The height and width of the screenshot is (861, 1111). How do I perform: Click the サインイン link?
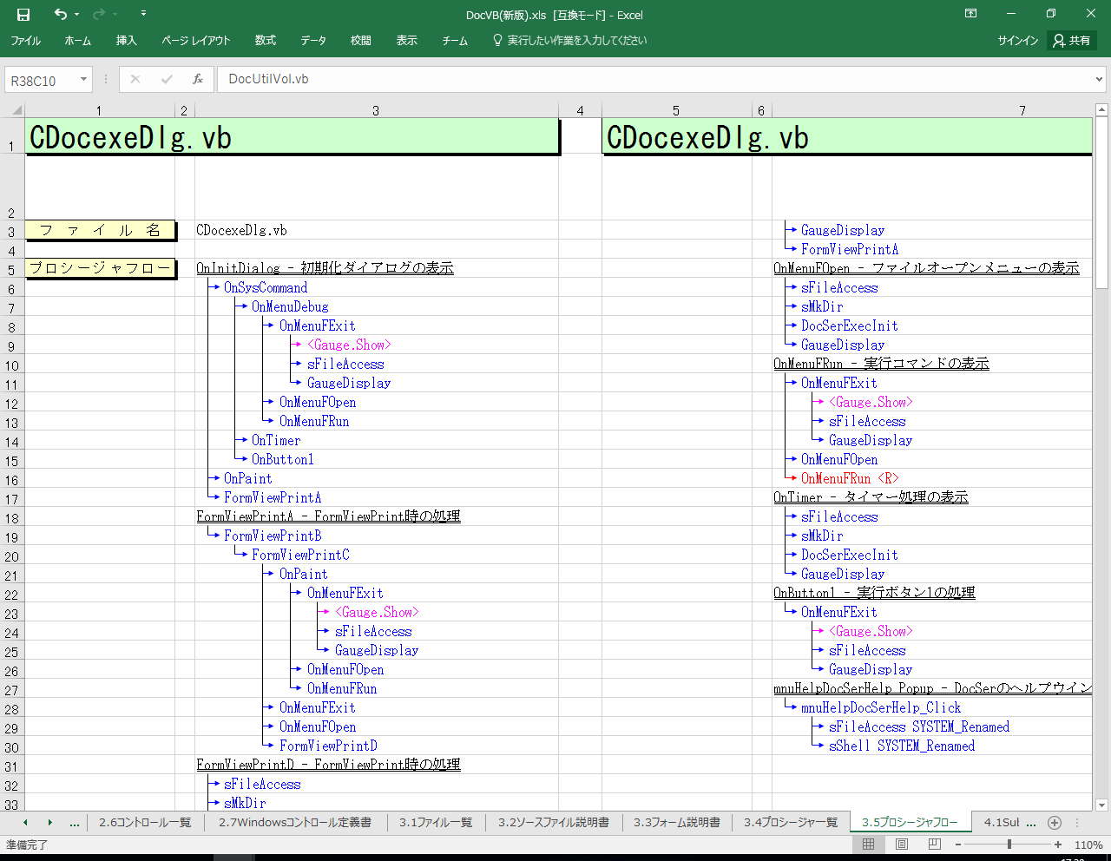pyautogui.click(x=1017, y=41)
